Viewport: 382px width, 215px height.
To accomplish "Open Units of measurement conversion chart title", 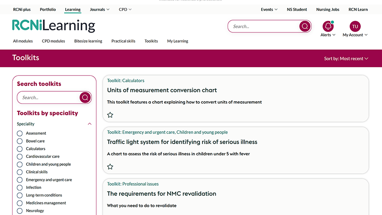I will [x=162, y=90].
